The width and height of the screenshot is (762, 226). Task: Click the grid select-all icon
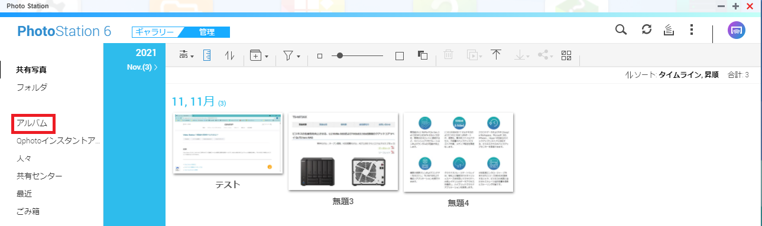tap(567, 55)
